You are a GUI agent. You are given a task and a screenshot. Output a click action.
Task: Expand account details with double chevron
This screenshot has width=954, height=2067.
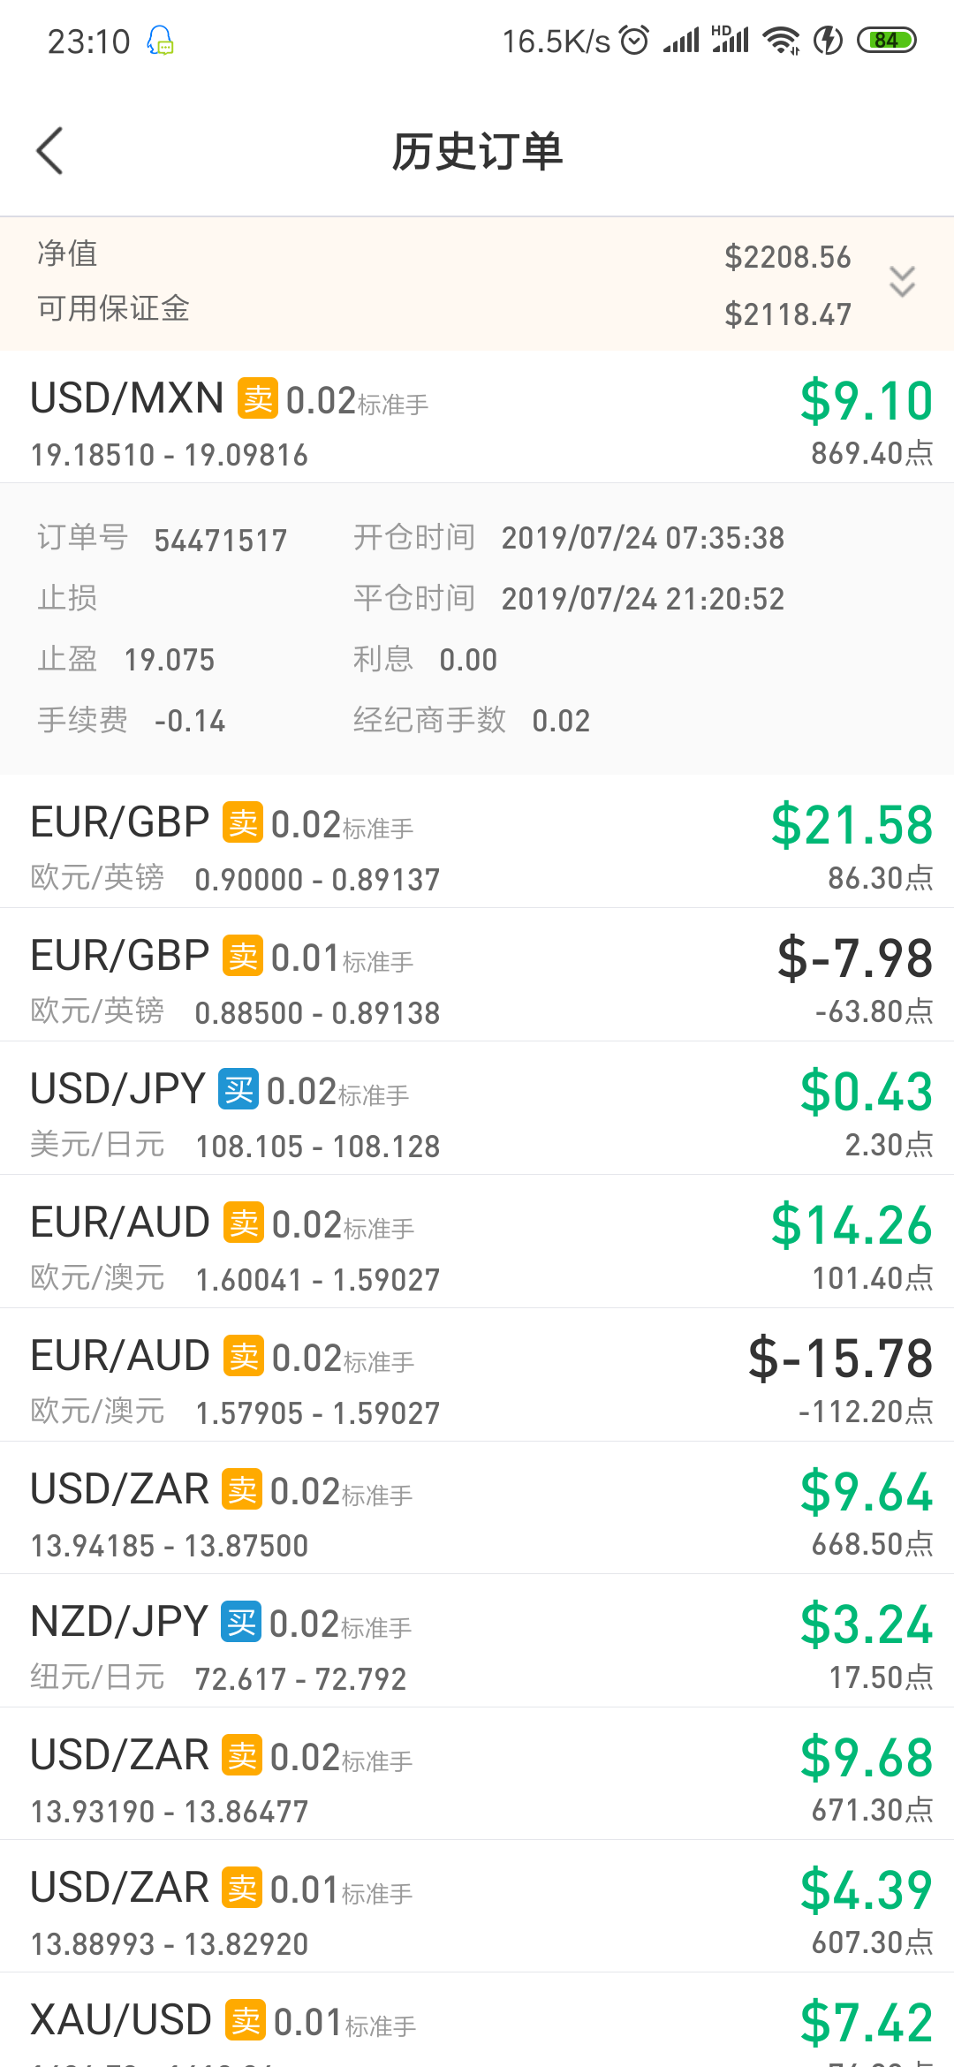click(x=902, y=282)
